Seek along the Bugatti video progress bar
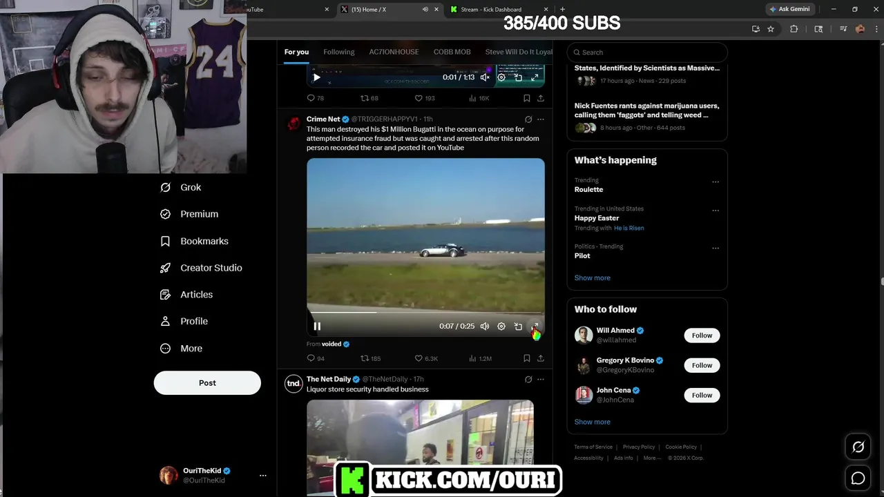This screenshot has height=497, width=884. click(425, 313)
